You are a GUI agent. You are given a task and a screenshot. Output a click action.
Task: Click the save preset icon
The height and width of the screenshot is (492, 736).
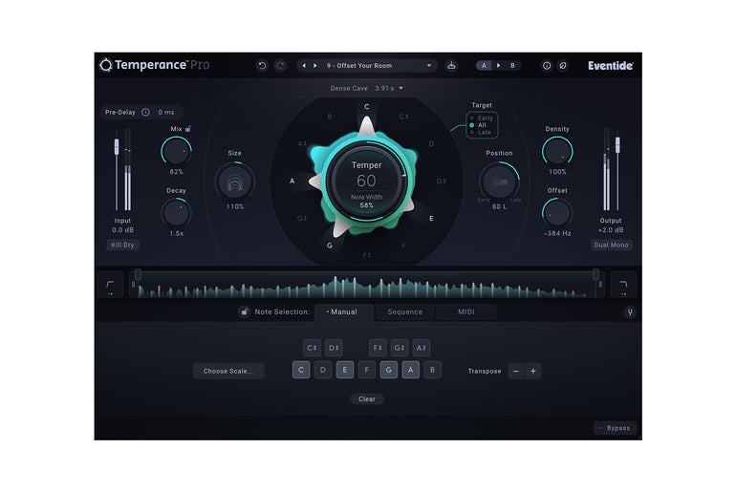451,66
